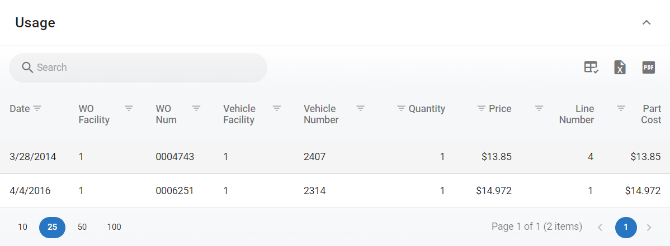Screen dimensions: 670x246
Task: Collapse the Usage panel
Action: click(647, 23)
